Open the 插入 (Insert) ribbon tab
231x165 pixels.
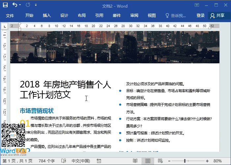coord(47,16)
